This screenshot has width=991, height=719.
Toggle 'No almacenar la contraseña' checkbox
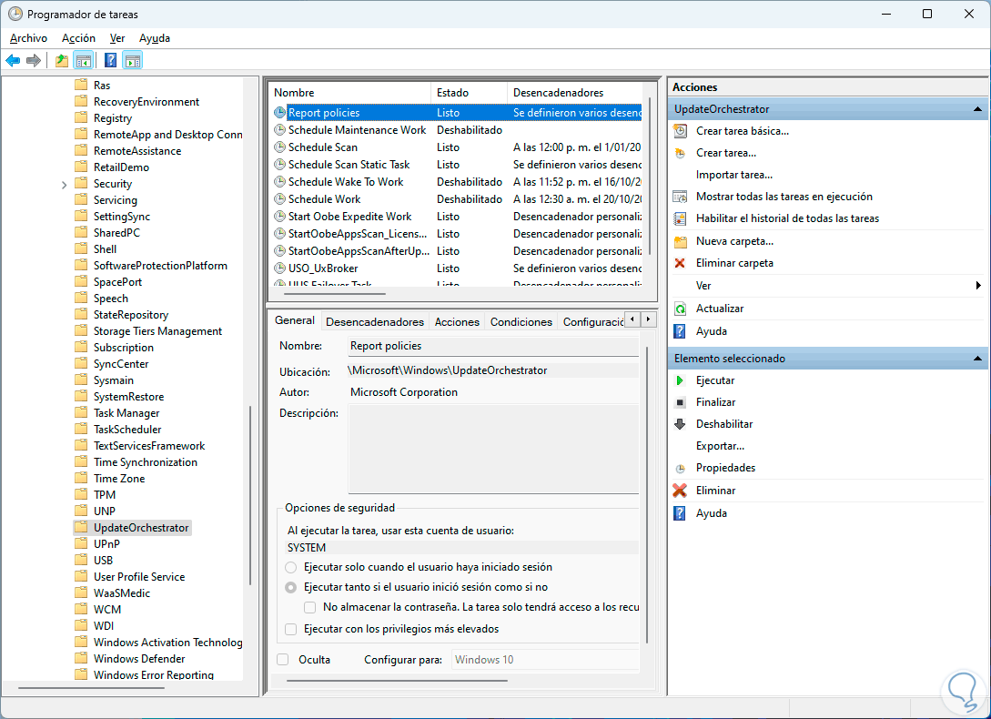(309, 607)
